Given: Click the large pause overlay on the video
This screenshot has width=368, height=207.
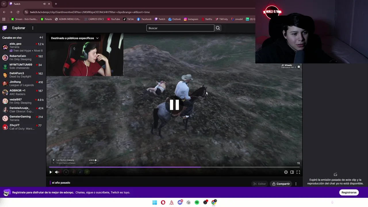Looking at the screenshot, I should coord(175,105).
